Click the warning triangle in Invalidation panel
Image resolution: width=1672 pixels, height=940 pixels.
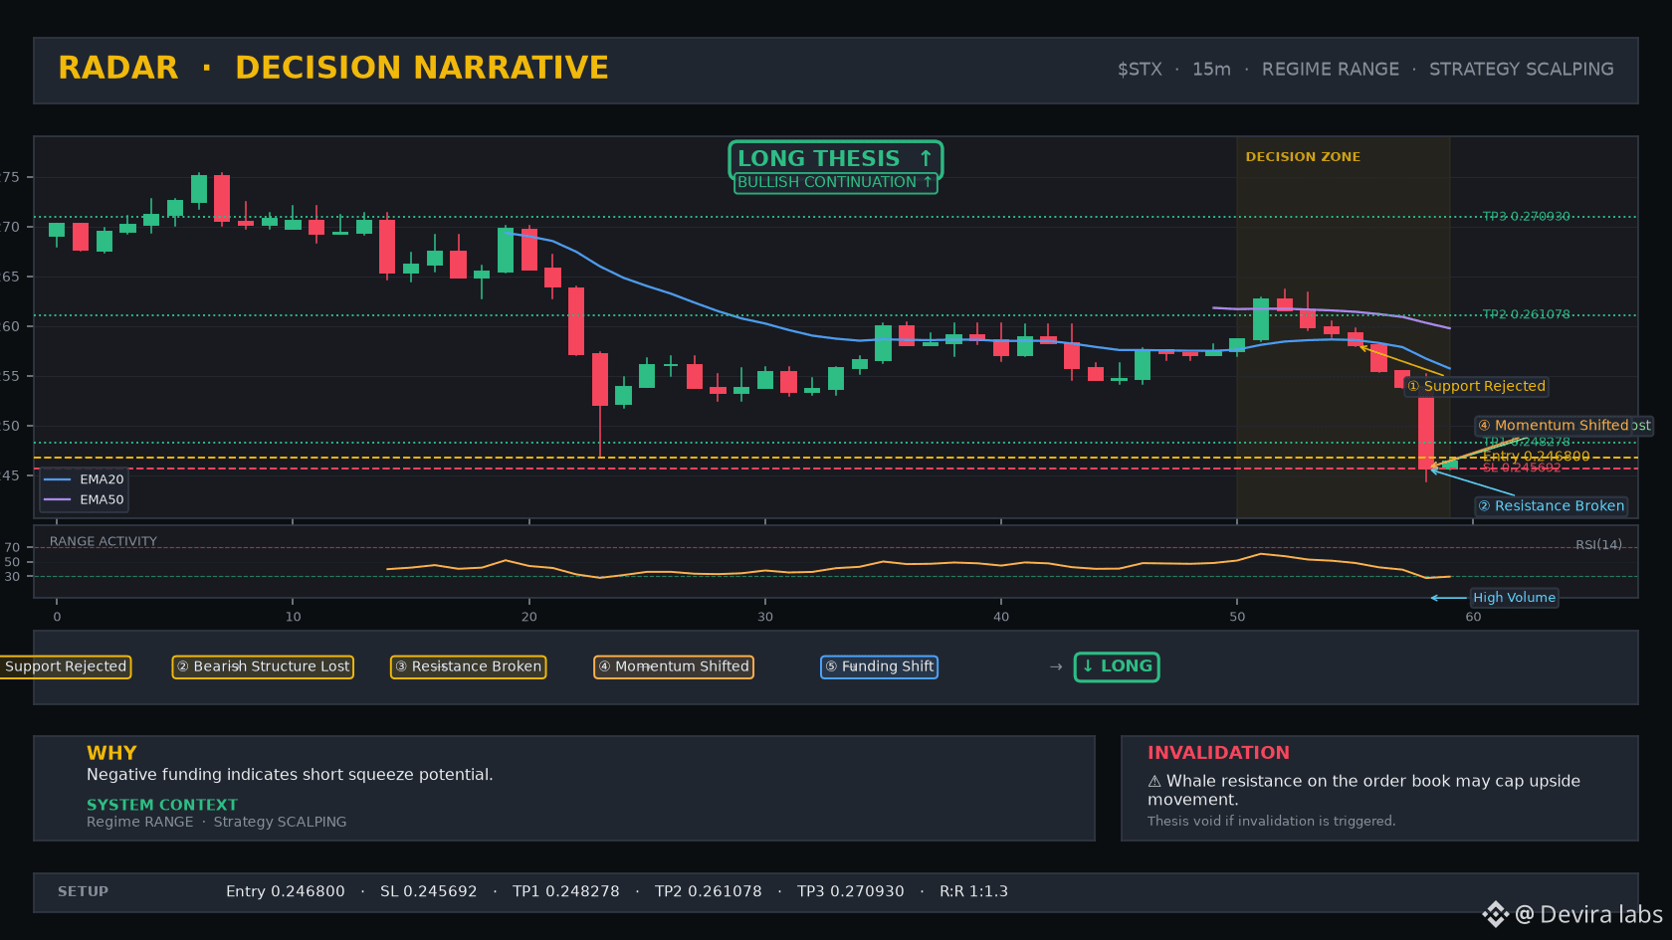1154,781
